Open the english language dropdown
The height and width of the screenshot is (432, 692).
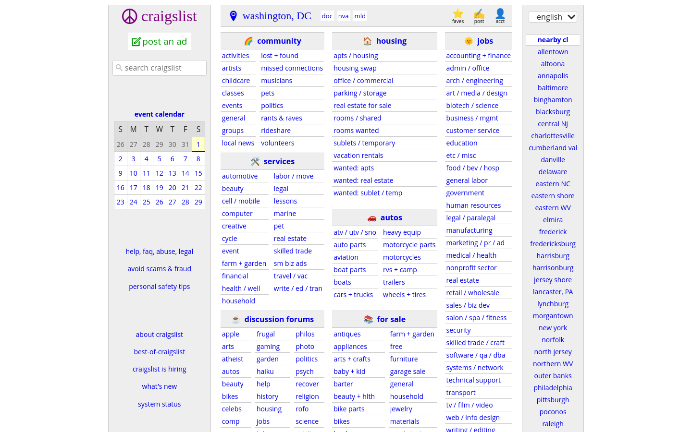pos(553,17)
